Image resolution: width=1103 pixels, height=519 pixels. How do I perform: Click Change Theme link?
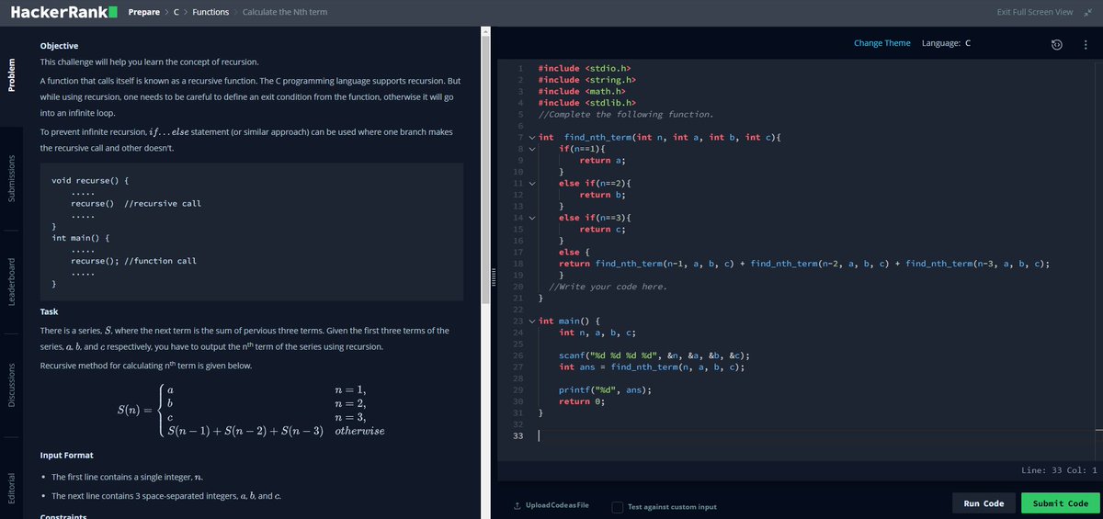tap(882, 43)
